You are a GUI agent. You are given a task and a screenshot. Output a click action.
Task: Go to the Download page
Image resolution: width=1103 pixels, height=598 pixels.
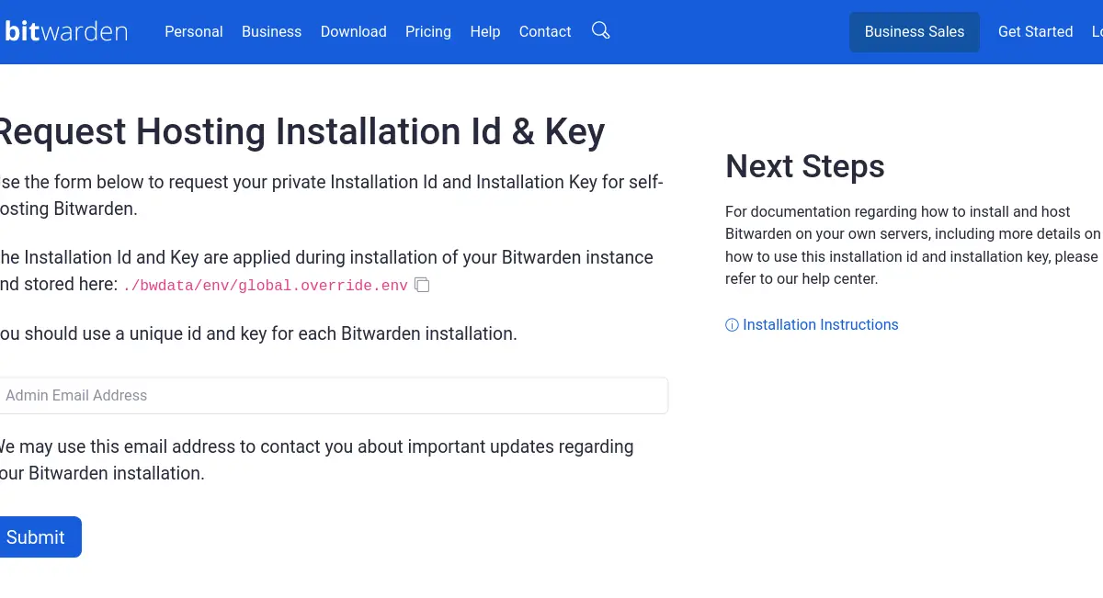click(353, 31)
